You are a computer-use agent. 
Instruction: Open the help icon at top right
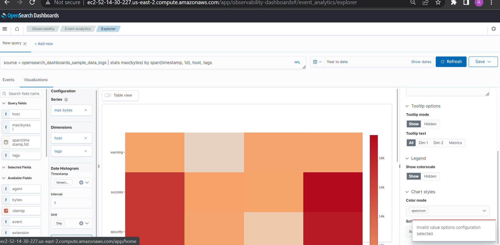point(494,29)
